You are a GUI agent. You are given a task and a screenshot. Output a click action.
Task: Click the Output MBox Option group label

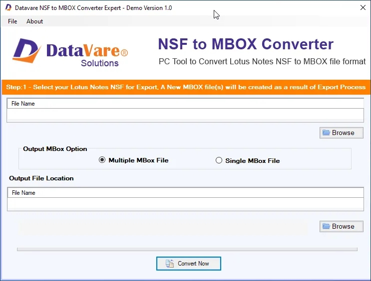[x=55, y=149]
